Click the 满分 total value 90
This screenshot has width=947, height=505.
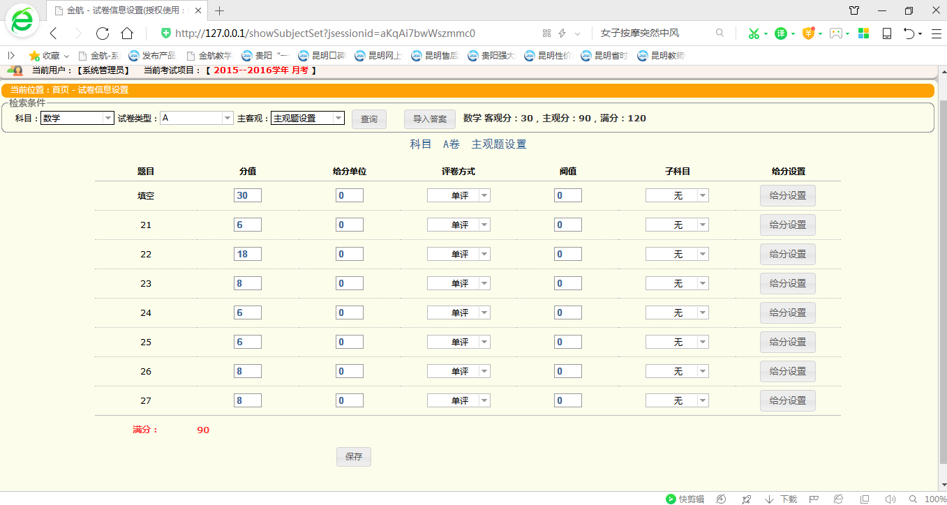tap(203, 430)
